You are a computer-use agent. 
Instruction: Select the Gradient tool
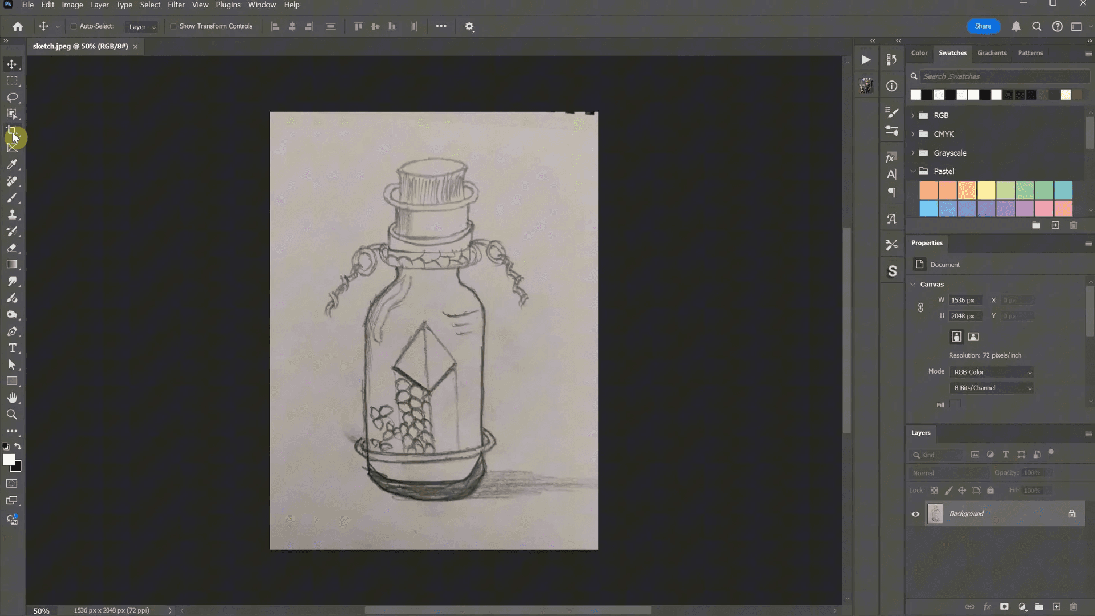[x=12, y=265]
